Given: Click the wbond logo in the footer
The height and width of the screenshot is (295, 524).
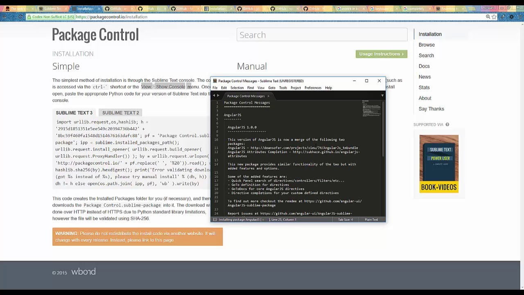Looking at the screenshot, I should [84, 272].
